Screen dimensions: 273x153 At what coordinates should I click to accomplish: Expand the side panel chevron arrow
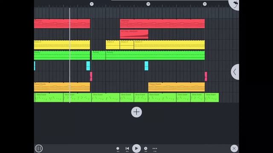click(235, 72)
